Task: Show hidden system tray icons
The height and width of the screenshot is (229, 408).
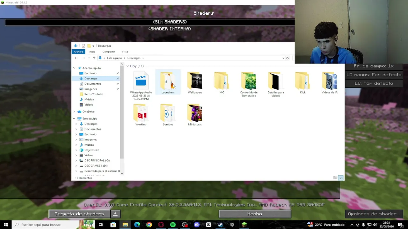Action: pyautogui.click(x=352, y=225)
